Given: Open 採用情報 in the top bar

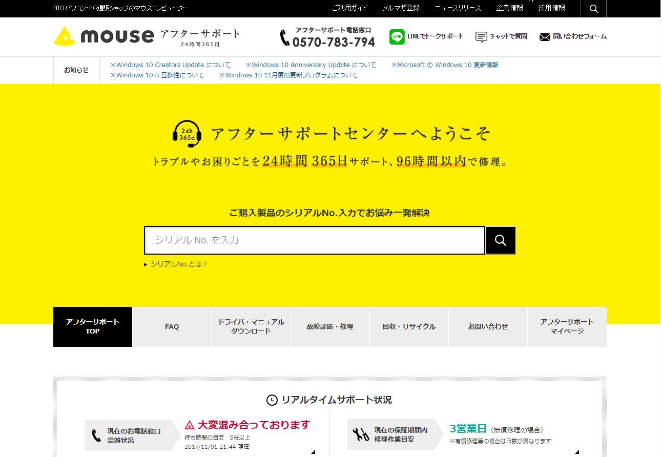Looking at the screenshot, I should [x=552, y=8].
